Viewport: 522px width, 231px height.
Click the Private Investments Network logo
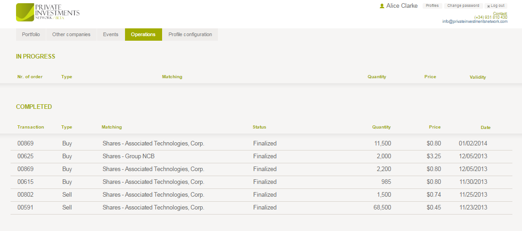(48, 12)
